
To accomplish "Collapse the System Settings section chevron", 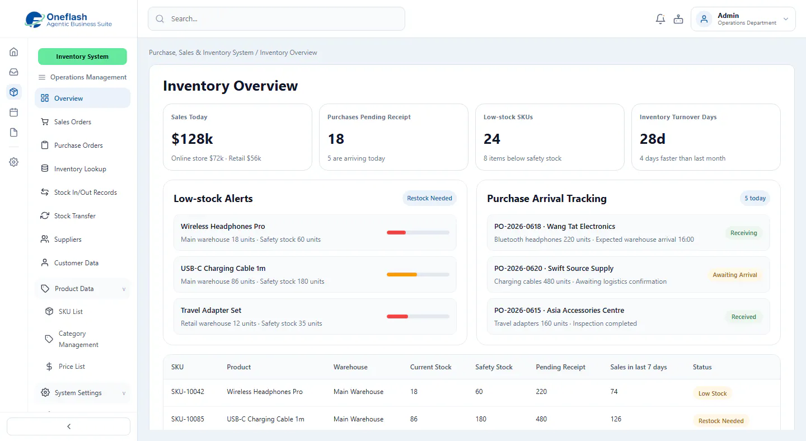I will (x=124, y=393).
